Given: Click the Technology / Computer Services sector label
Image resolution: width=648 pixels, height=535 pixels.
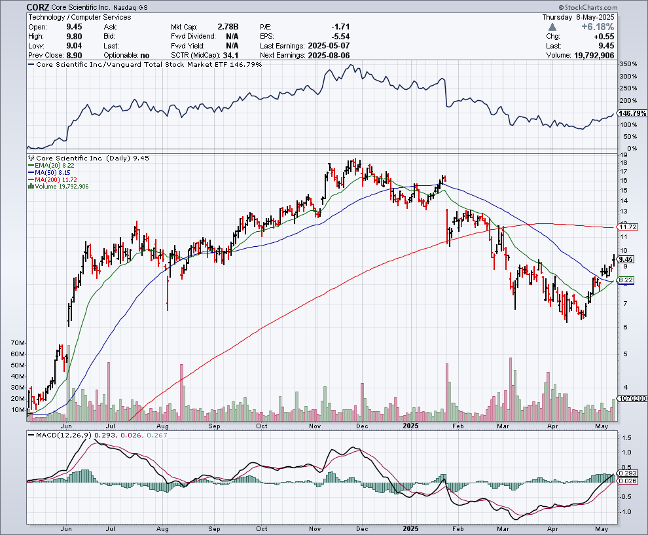Looking at the screenshot, I should tap(80, 18).
